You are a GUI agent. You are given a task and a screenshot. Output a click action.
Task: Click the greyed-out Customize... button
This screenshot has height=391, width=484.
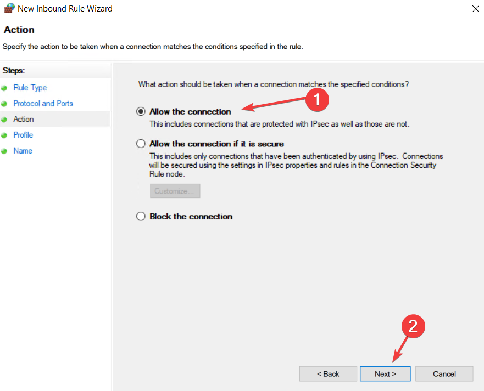point(175,191)
